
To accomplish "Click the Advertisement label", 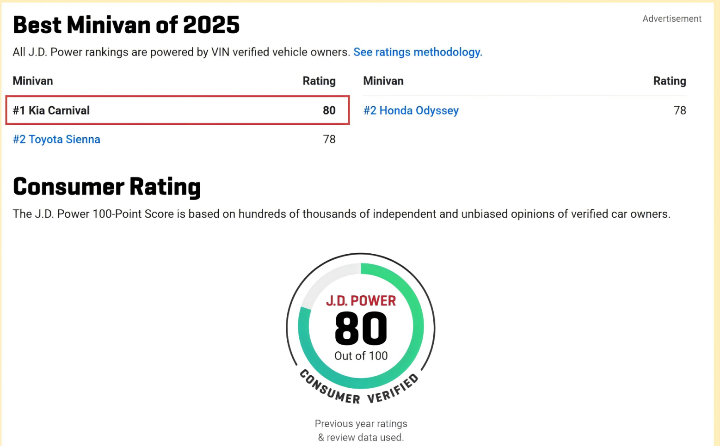I will (671, 19).
